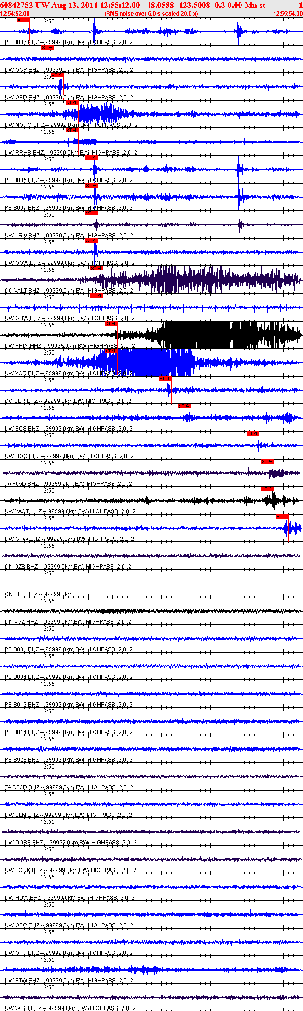Select the 'TA F05D BHZ' station label
303x1011 pixels.
click(x=22, y=484)
